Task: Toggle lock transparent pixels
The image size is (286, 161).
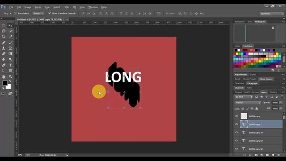Action: (x=243, y=109)
